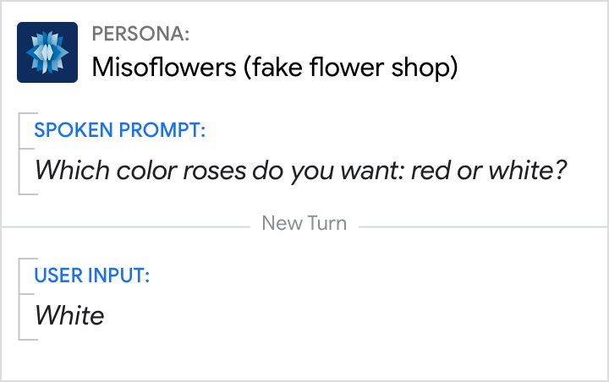This screenshot has width=609, height=382.
Task: Click the USER INPUT label
Action: coord(92,275)
